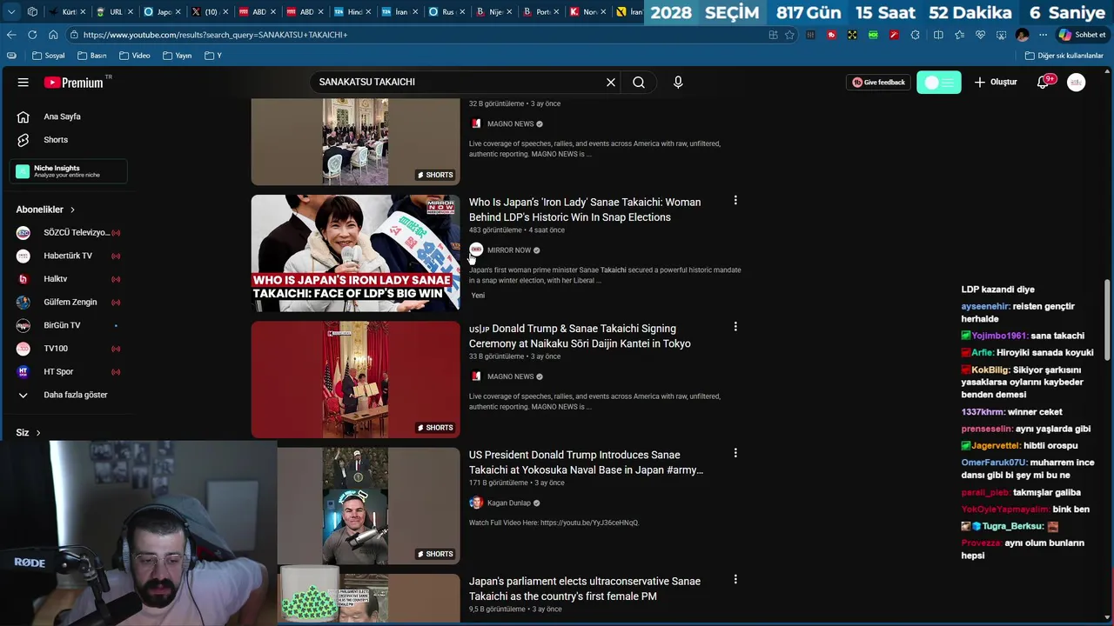Image resolution: width=1114 pixels, height=626 pixels.
Task: Reload the page with the refresh icon
Action: click(32, 35)
